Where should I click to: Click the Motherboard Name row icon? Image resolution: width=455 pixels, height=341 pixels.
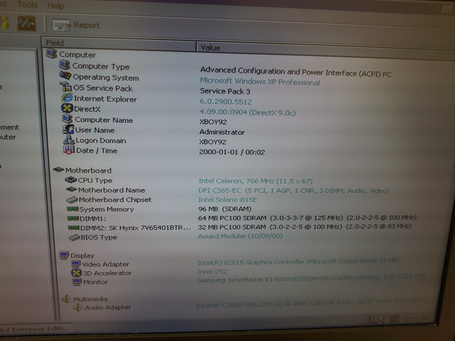click(71, 189)
